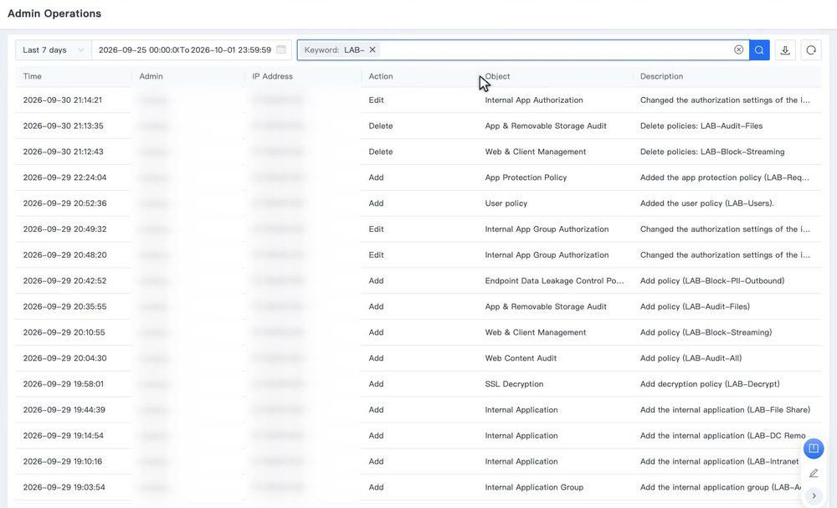Click Internal App Authorization object cell
The image size is (837, 508).
pyautogui.click(x=534, y=100)
